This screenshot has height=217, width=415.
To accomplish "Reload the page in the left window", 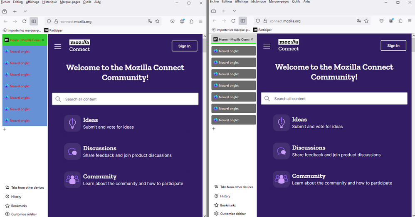I will pyautogui.click(x=25, y=21).
